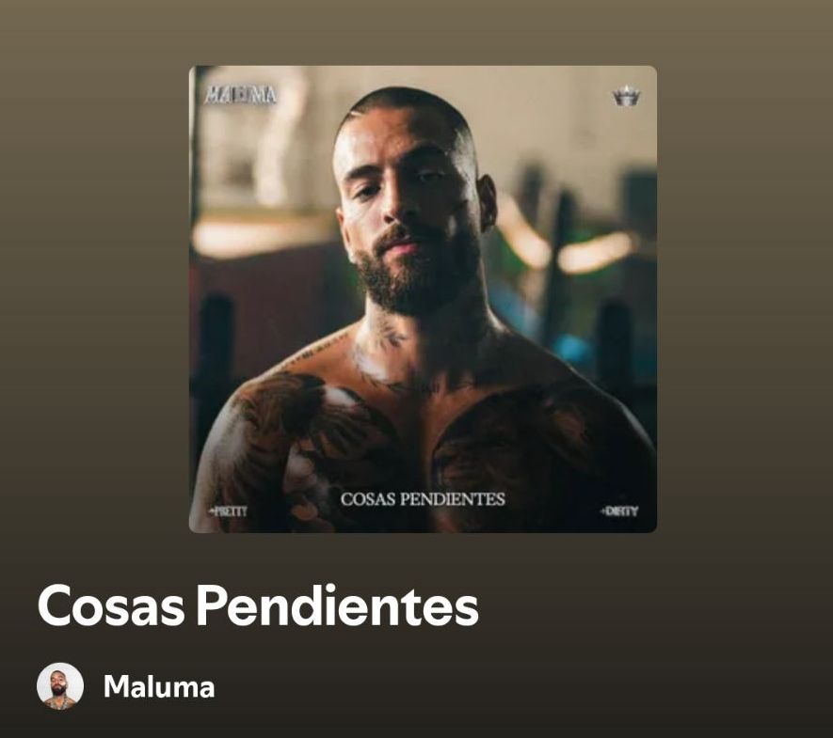Open the Cosas Pendientes album cover

click(x=423, y=299)
